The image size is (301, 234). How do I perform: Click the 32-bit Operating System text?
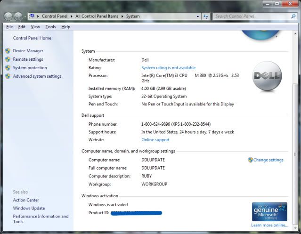[164, 97]
